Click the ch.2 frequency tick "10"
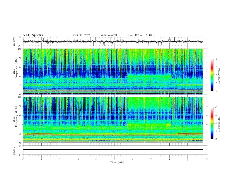Viewport: 232px width, 179px height. [20, 97]
